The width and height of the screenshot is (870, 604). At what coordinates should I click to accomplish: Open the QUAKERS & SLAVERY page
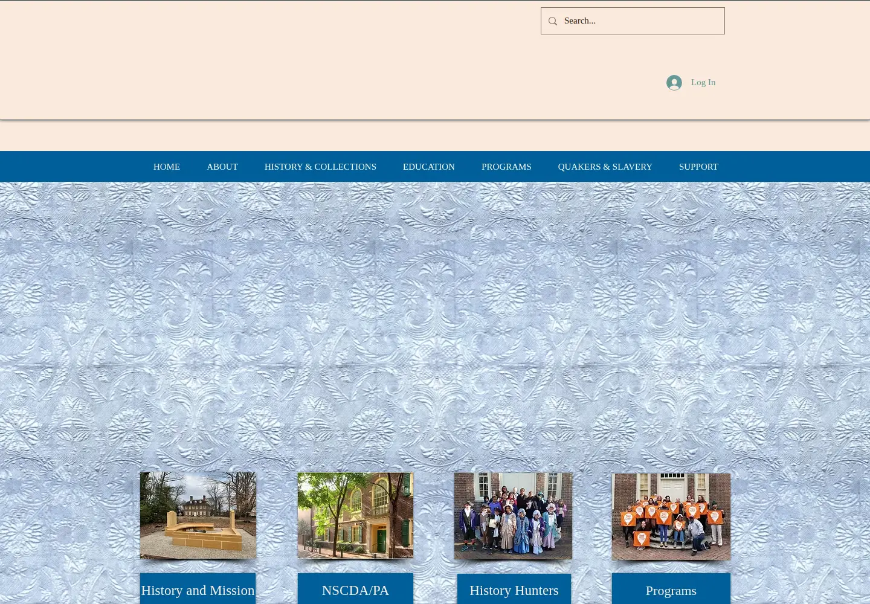pos(605,167)
